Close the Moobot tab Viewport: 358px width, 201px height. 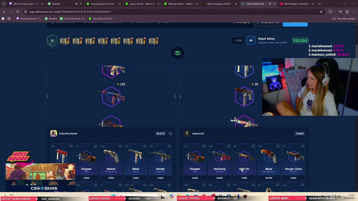point(81,4)
